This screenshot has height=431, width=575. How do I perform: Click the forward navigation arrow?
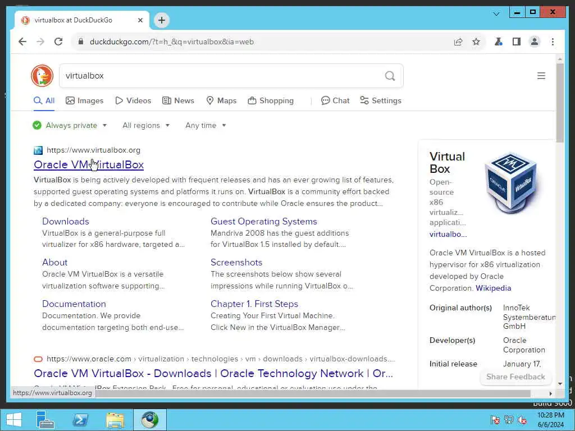tap(40, 42)
